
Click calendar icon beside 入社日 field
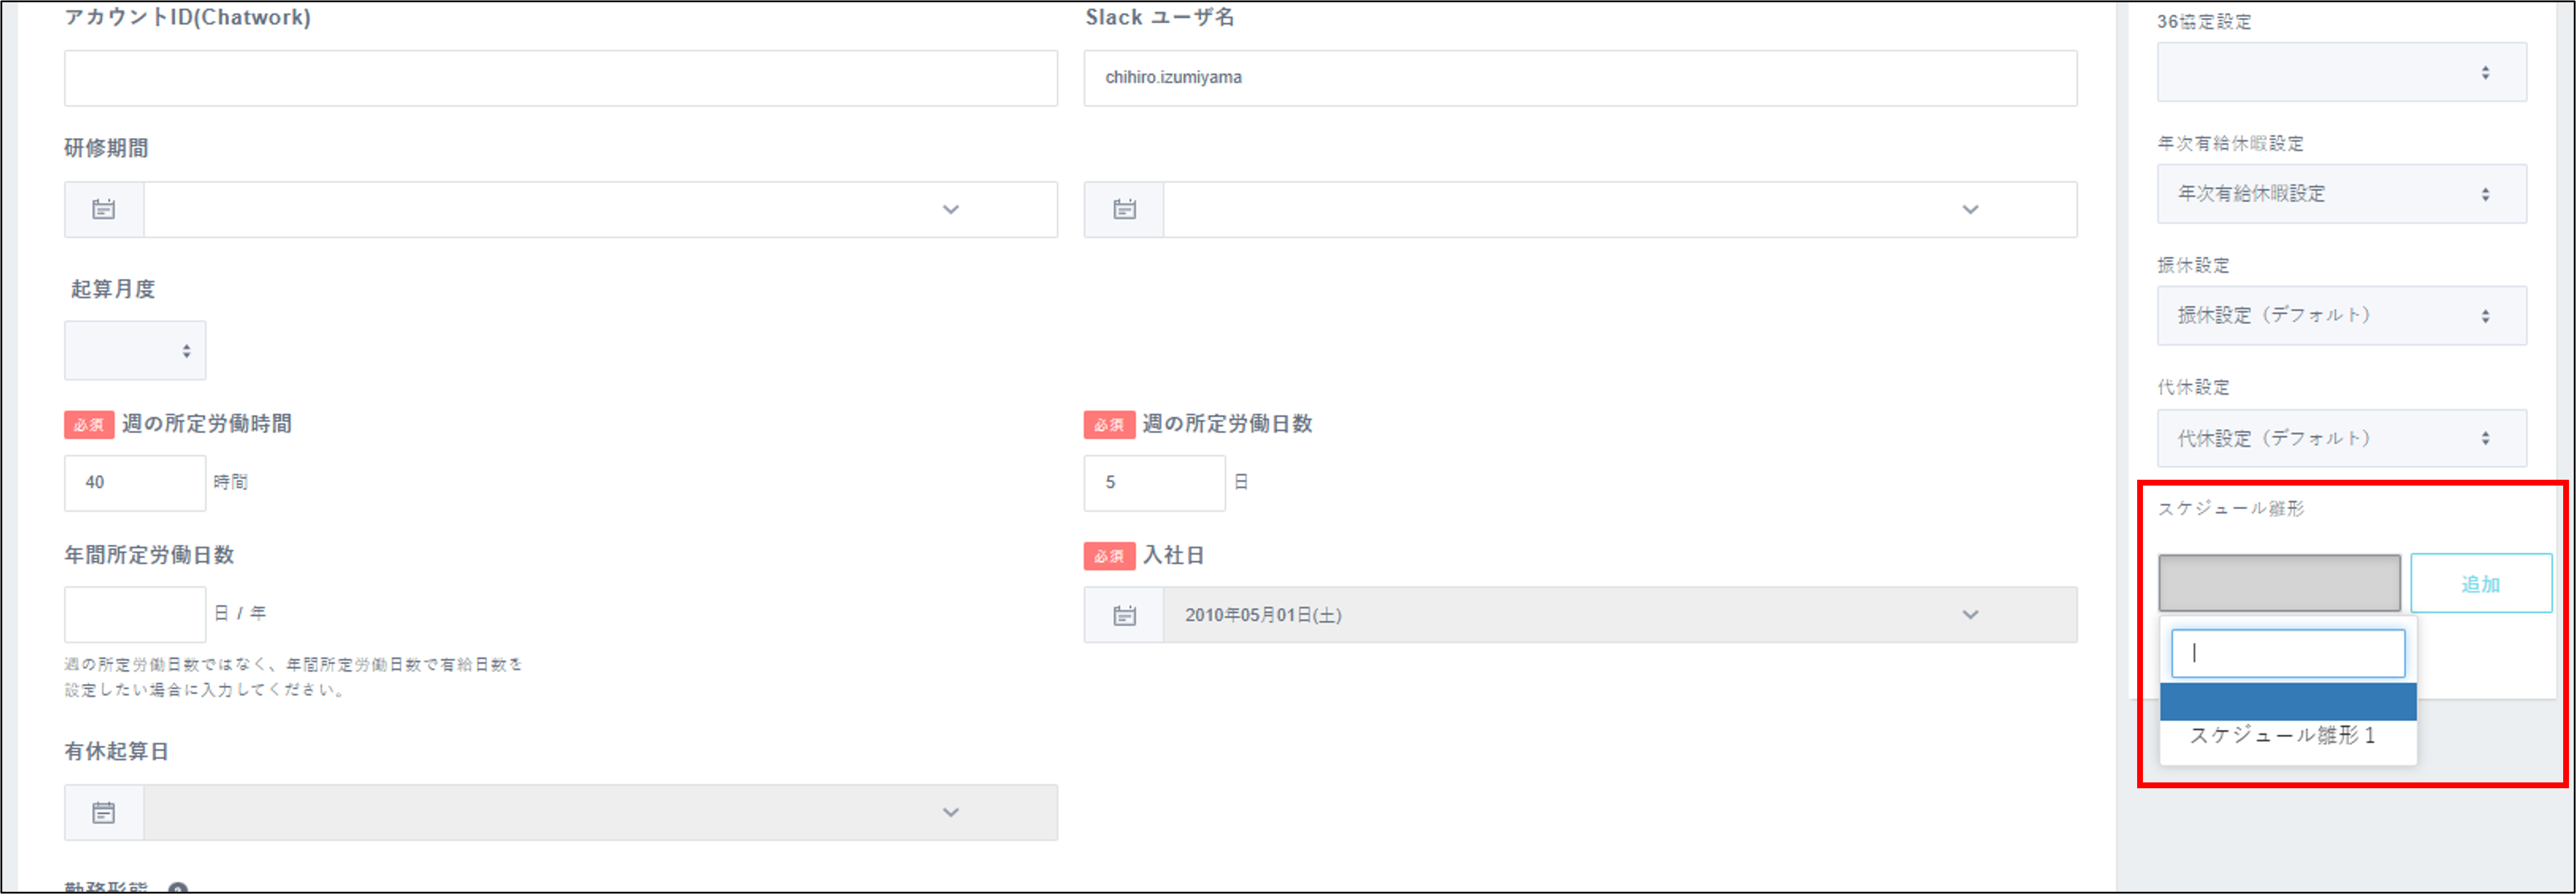click(1124, 615)
